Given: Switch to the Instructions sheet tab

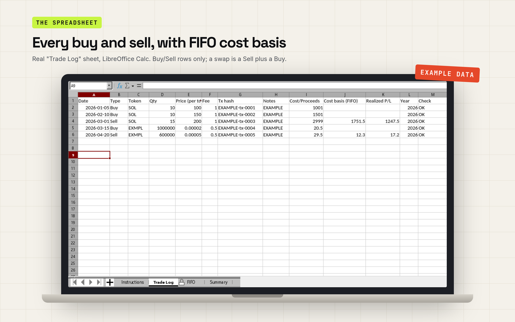Looking at the screenshot, I should click(133, 282).
